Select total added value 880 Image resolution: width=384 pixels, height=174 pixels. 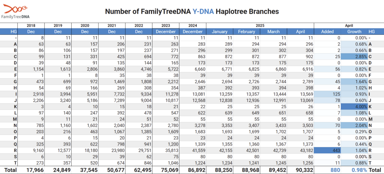pos(335,170)
